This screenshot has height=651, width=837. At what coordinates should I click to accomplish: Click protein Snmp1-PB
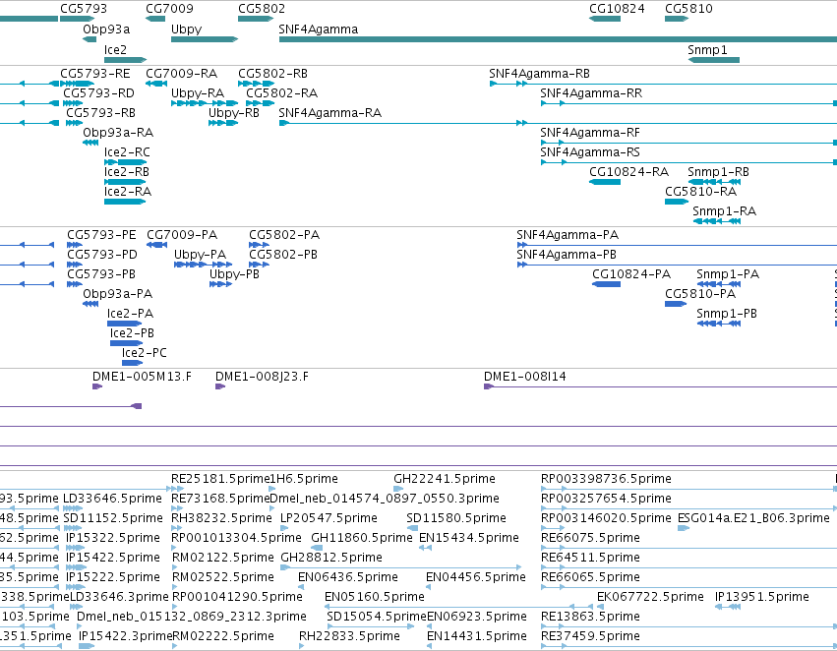(x=727, y=314)
